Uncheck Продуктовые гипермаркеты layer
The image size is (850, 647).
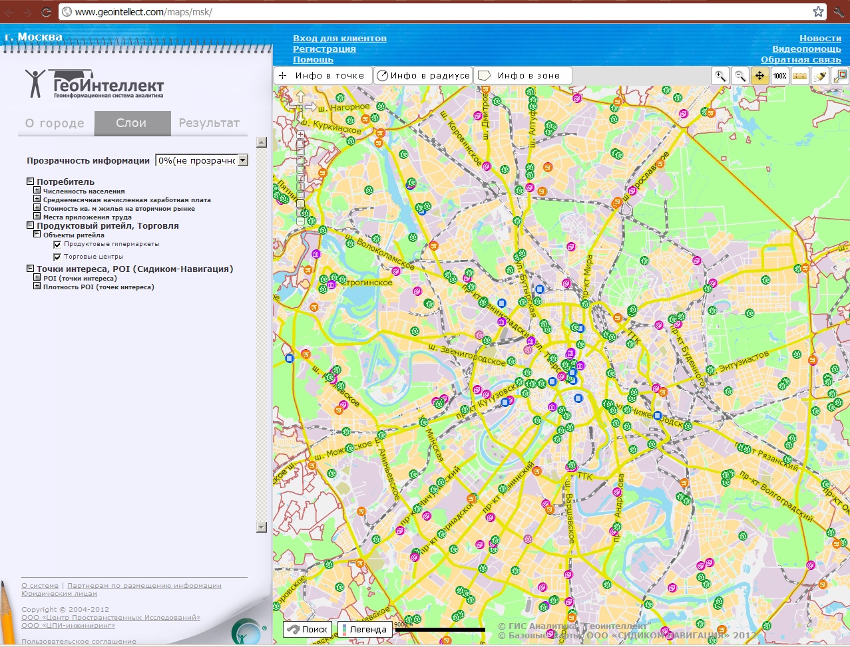[x=57, y=245]
